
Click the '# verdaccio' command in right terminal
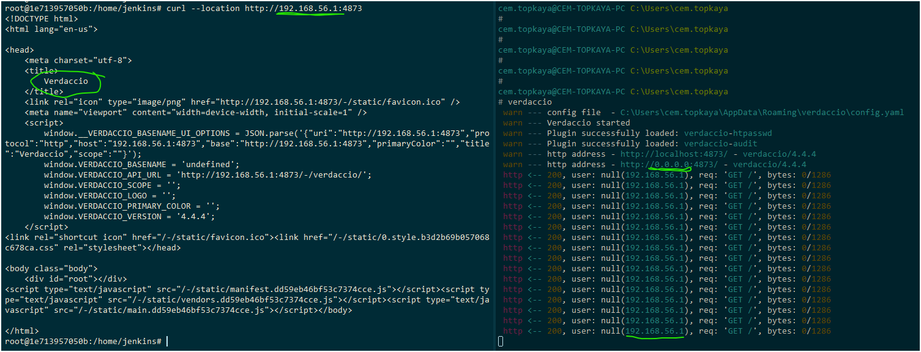point(525,102)
